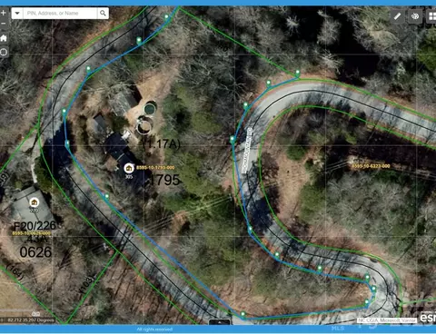The height and width of the screenshot is (334, 436).
Task: Click the parcel label 0626
Action: (35, 252)
